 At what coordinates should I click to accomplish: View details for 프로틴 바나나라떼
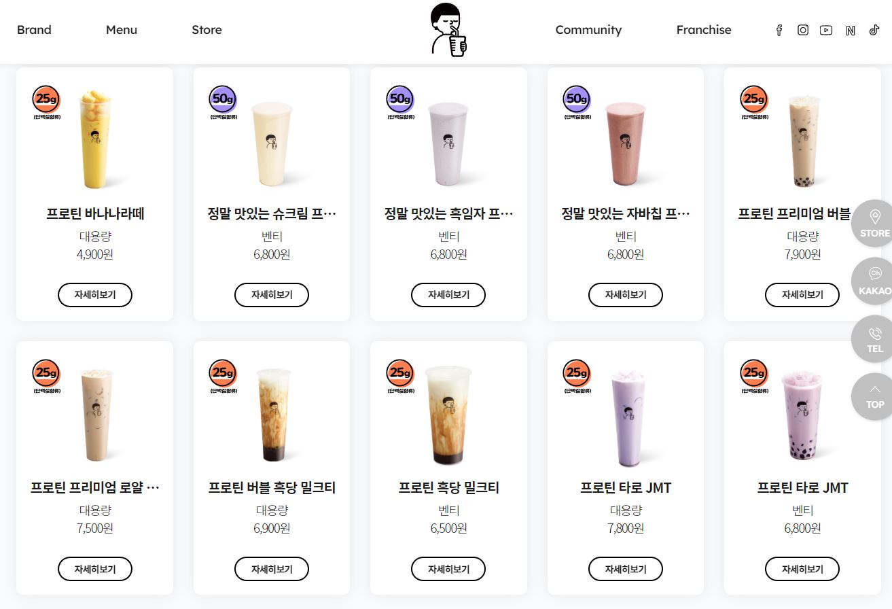95,295
